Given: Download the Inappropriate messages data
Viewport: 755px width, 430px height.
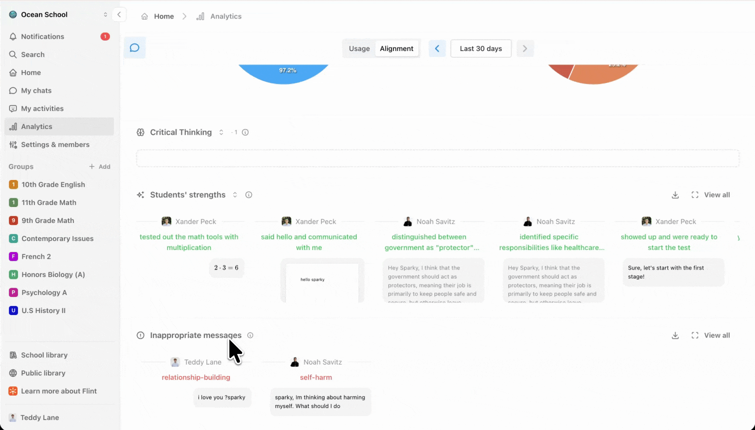Looking at the screenshot, I should pyautogui.click(x=675, y=336).
